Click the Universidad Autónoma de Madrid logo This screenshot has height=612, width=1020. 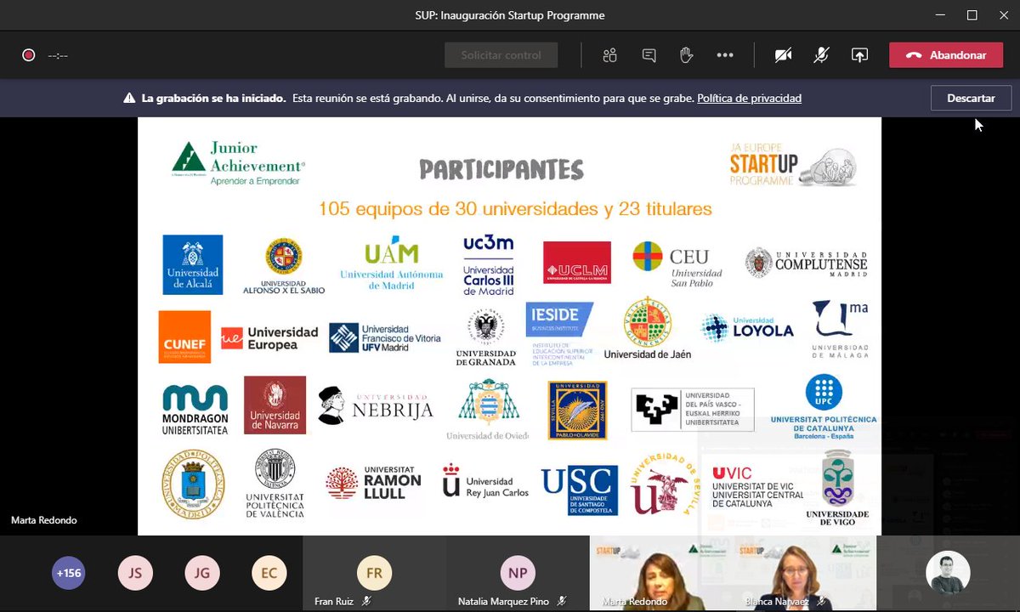[392, 263]
